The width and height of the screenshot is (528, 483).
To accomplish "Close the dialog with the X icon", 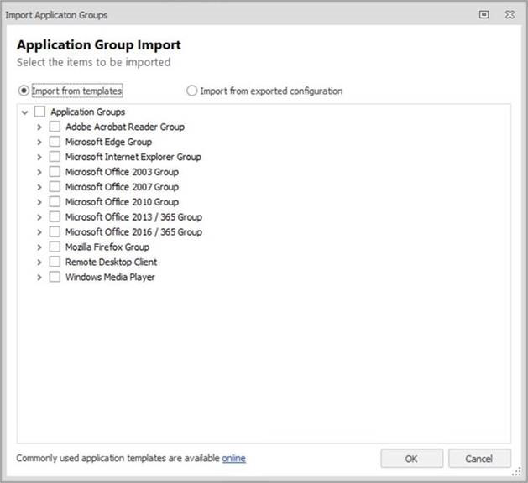I will pos(509,15).
